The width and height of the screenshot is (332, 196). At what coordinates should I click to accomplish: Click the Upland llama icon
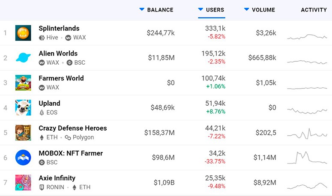(x=23, y=107)
